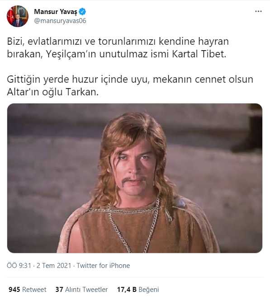Open the attached Tarkan movie photo
This screenshot has width=270, height=300.
[x=135, y=178]
